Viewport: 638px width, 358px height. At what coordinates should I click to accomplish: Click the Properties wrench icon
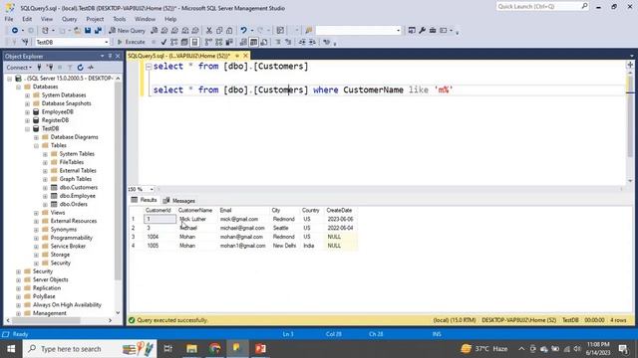tap(423, 31)
